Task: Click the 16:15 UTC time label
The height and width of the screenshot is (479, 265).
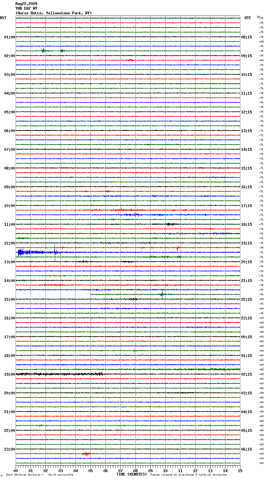Action: (247, 187)
